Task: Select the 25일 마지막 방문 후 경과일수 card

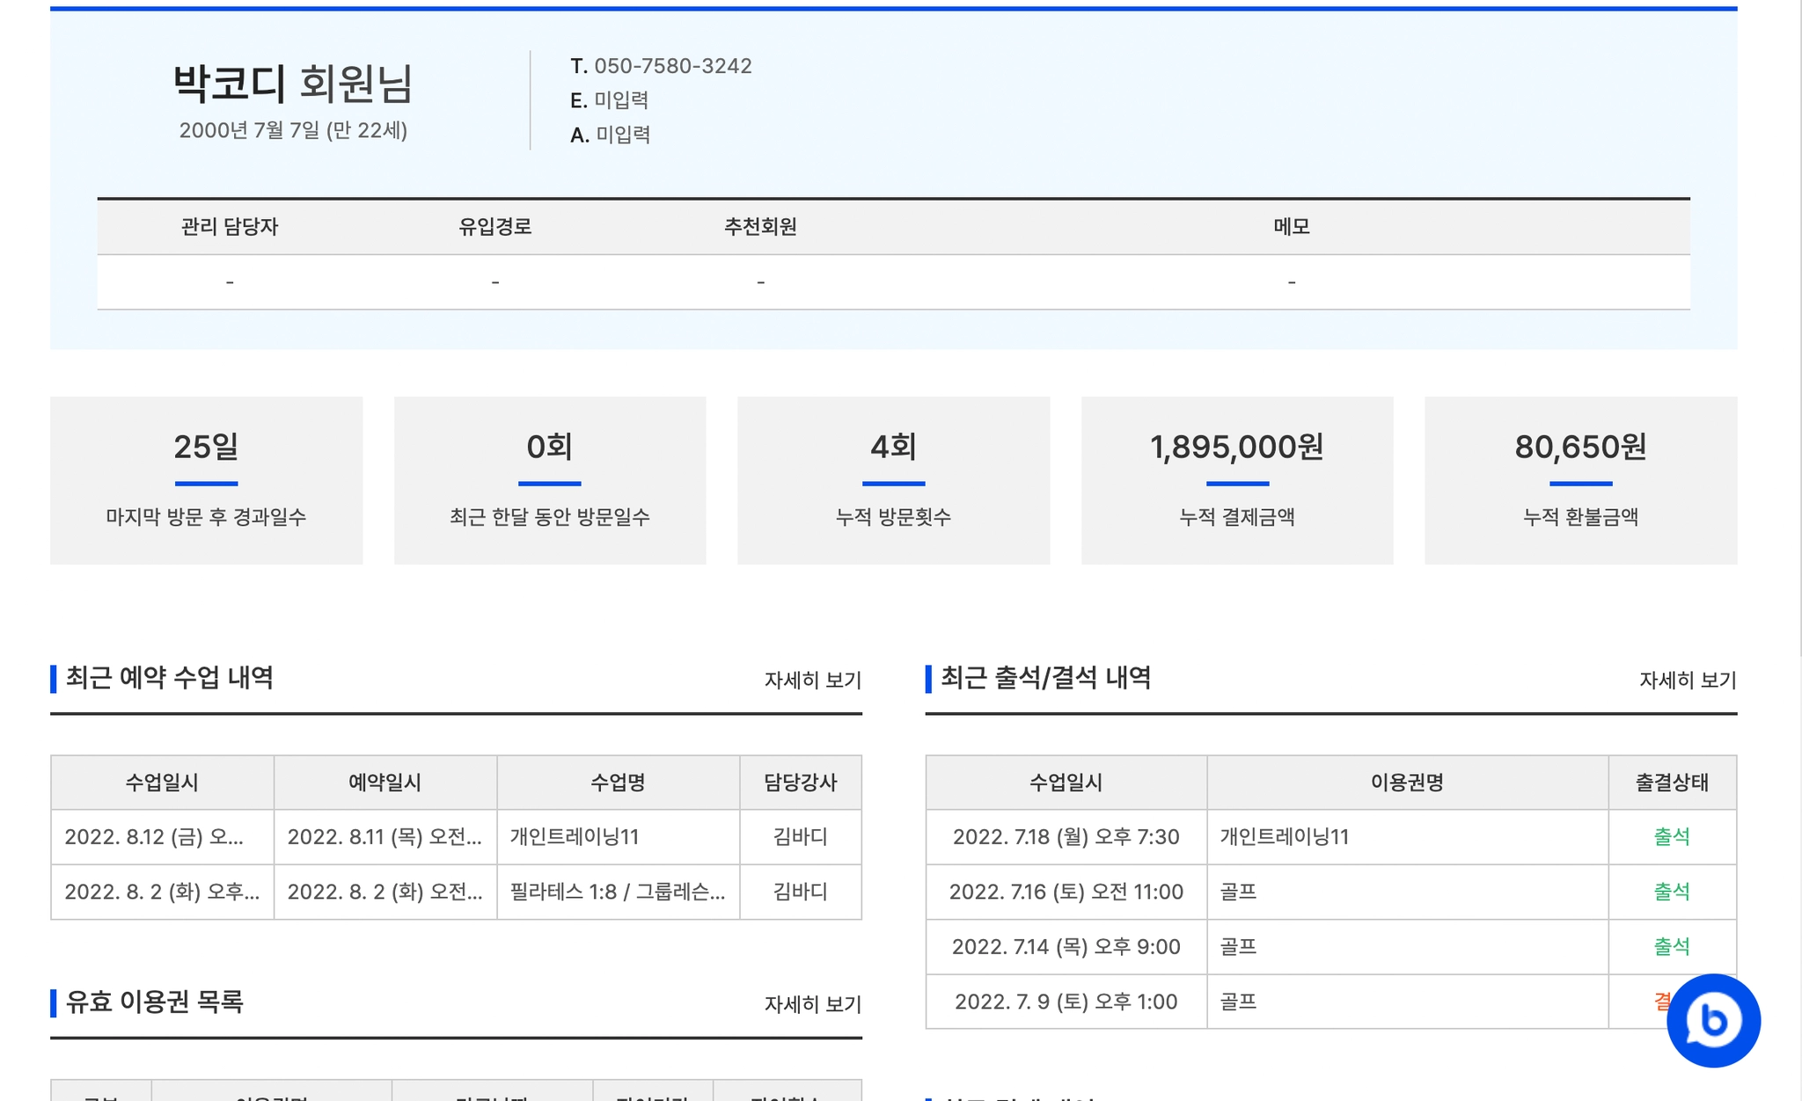Action: 206,480
